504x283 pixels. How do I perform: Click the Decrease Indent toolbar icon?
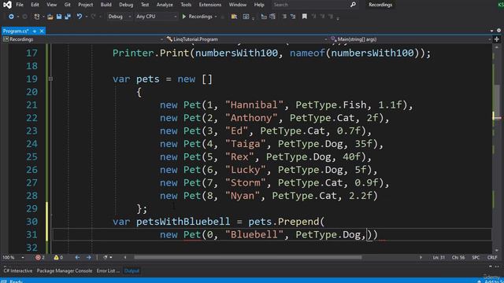[x=264, y=17]
